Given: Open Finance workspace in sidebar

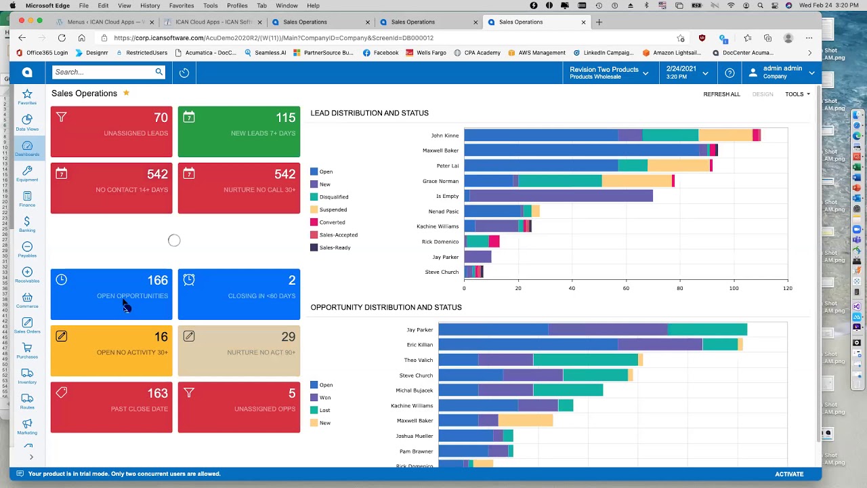Looking at the screenshot, I should point(27,199).
